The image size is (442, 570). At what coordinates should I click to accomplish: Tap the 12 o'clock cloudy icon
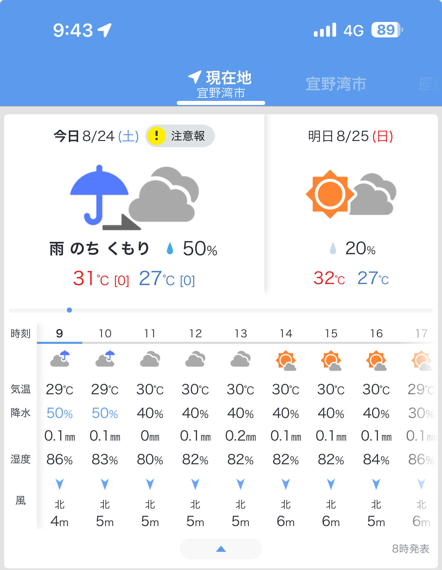[x=195, y=359]
